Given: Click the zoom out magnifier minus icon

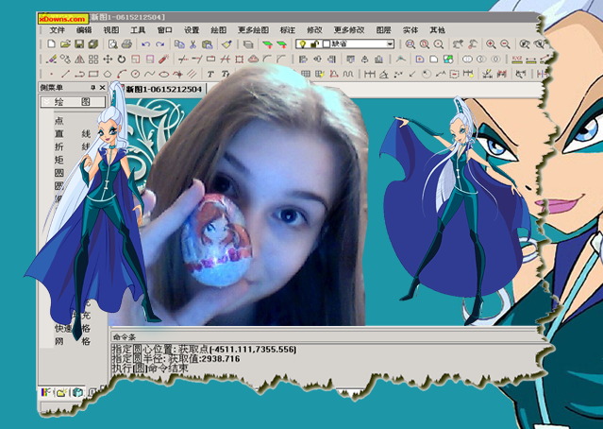Looking at the screenshot, I should pyautogui.click(x=505, y=44).
